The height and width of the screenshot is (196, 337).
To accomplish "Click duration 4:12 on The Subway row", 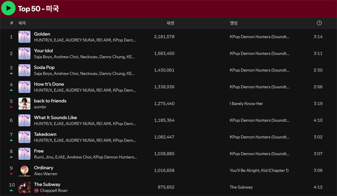I will point(318,187).
